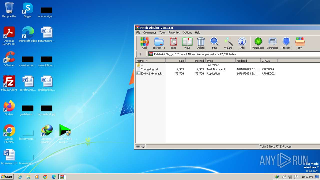Click the Info toolbar icon
This screenshot has width=320, height=180.
click(x=242, y=43)
